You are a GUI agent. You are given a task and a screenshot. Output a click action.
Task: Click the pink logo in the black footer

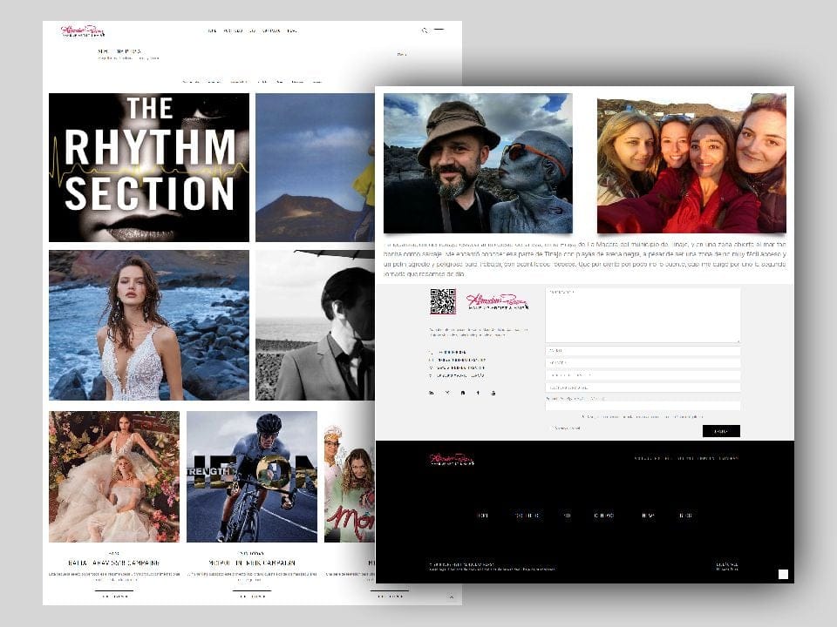452,460
